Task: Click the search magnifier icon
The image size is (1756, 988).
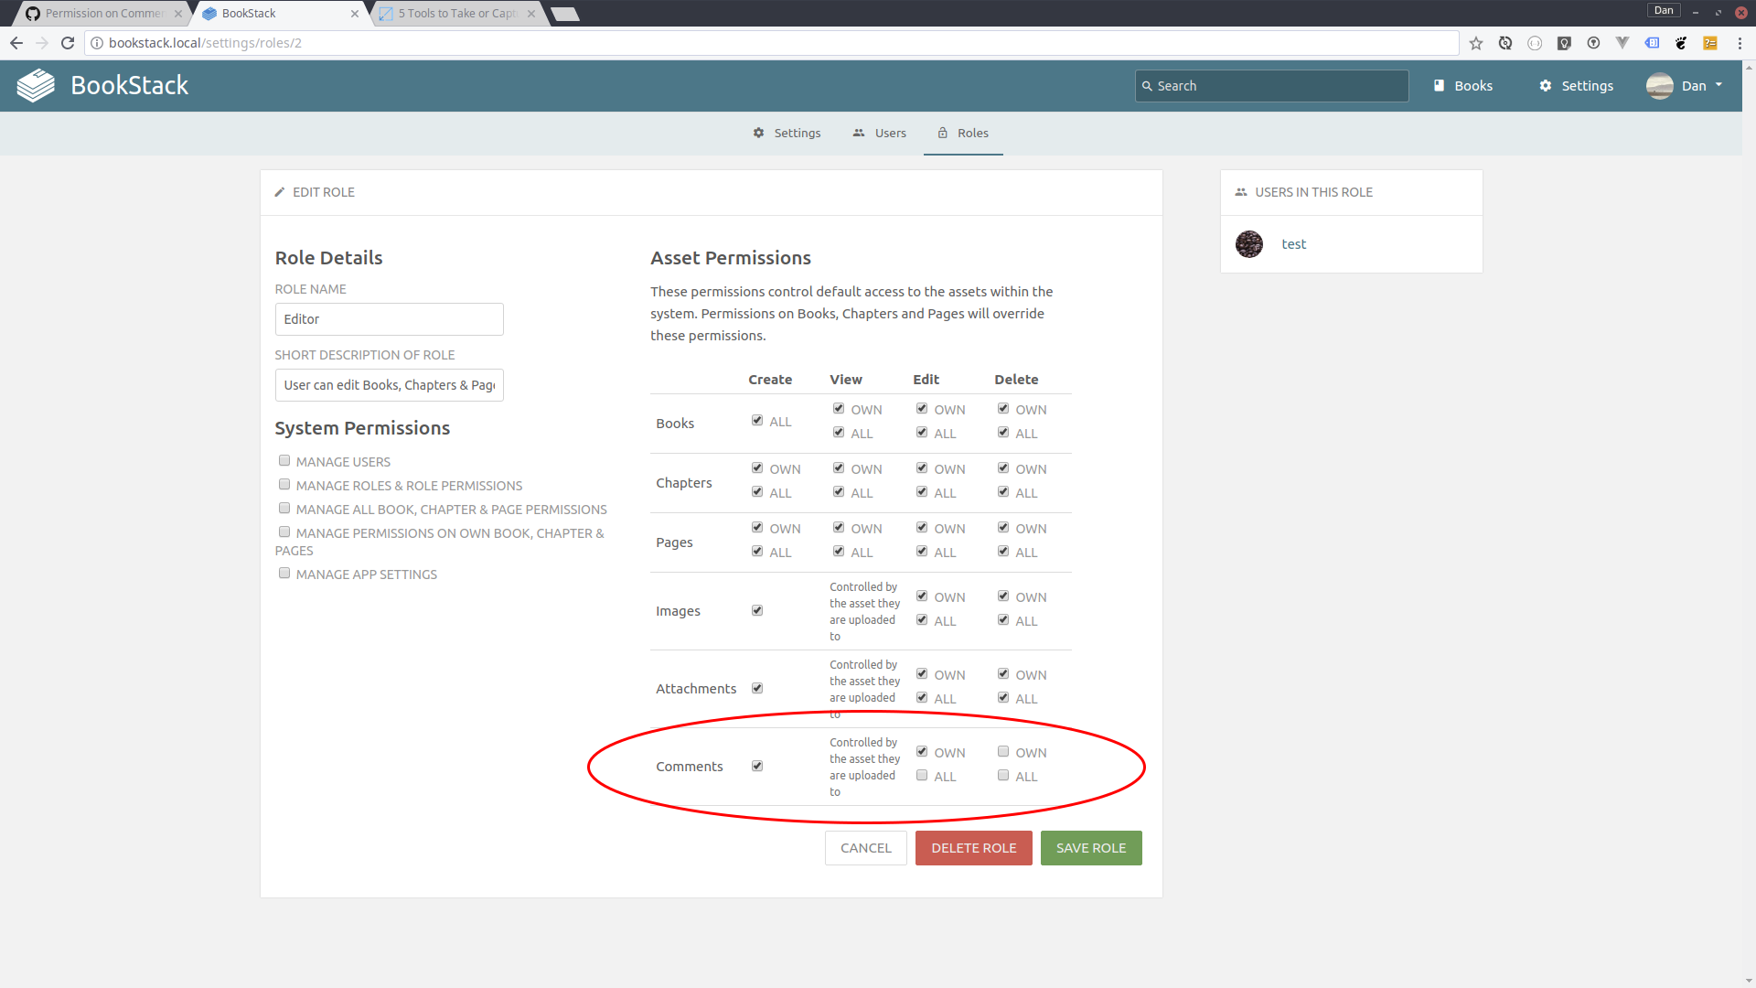Action: coord(1147,86)
